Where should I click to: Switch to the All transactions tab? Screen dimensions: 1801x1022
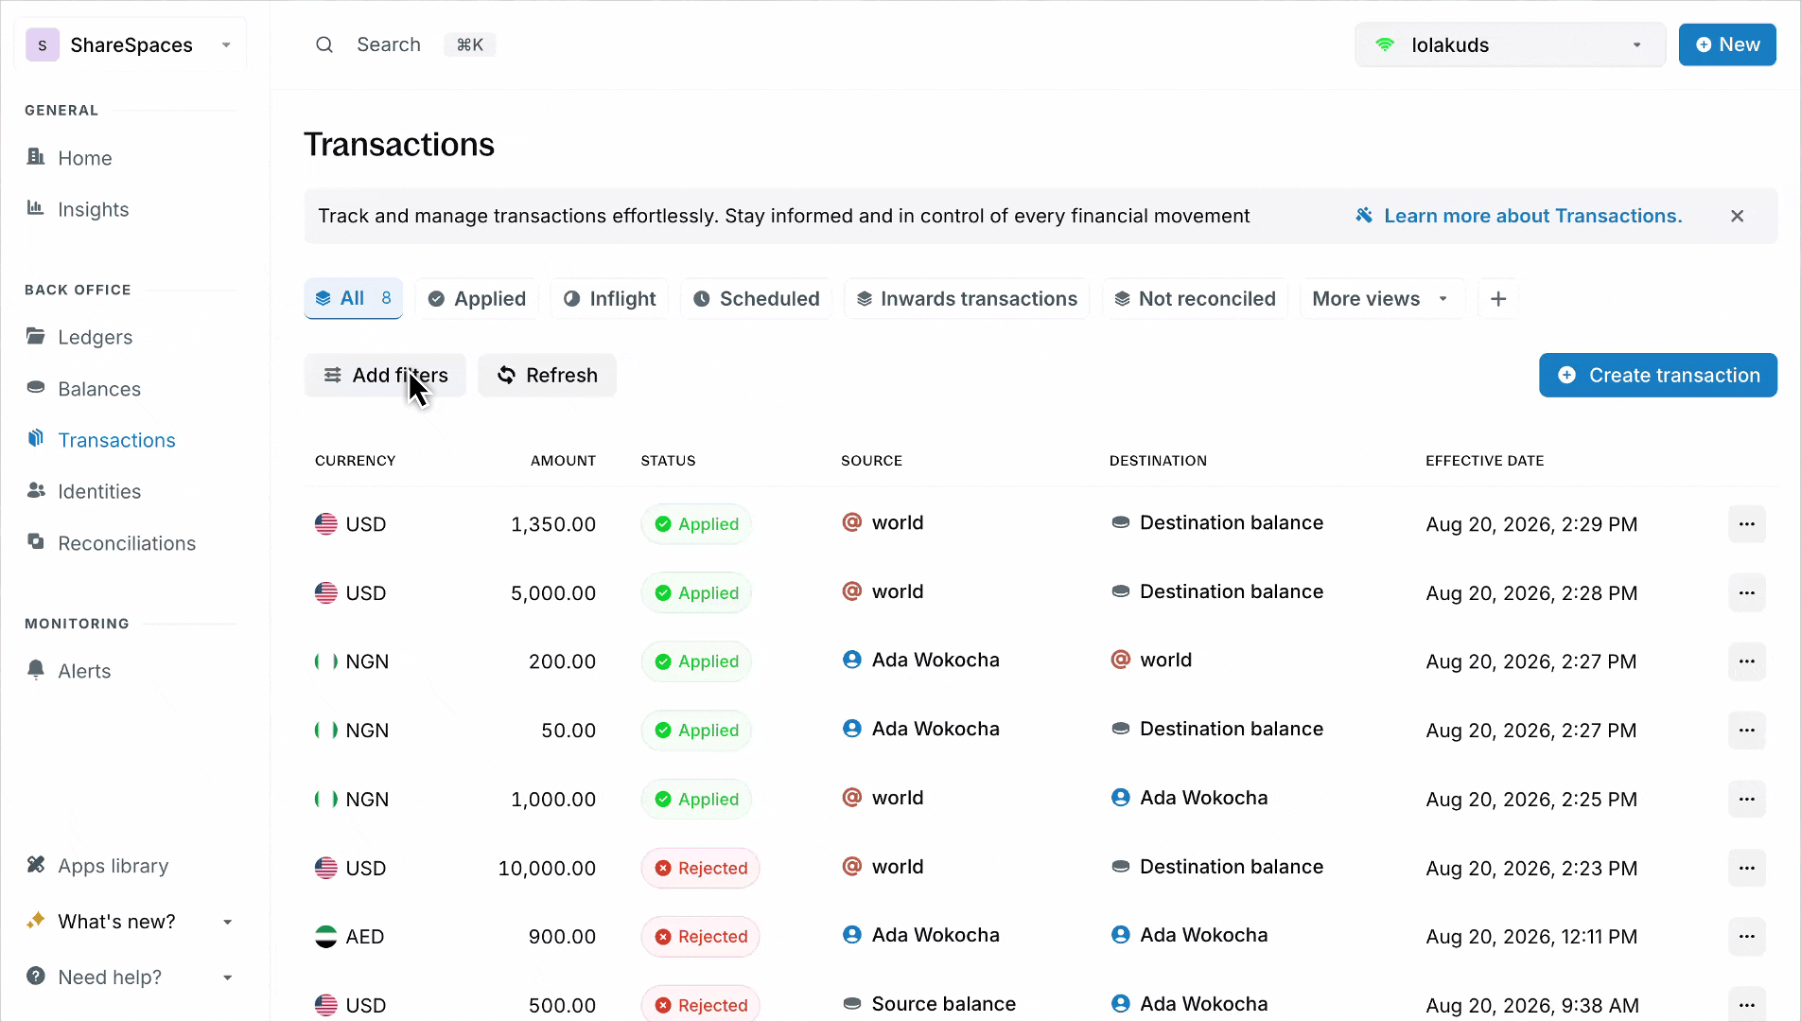(x=354, y=299)
